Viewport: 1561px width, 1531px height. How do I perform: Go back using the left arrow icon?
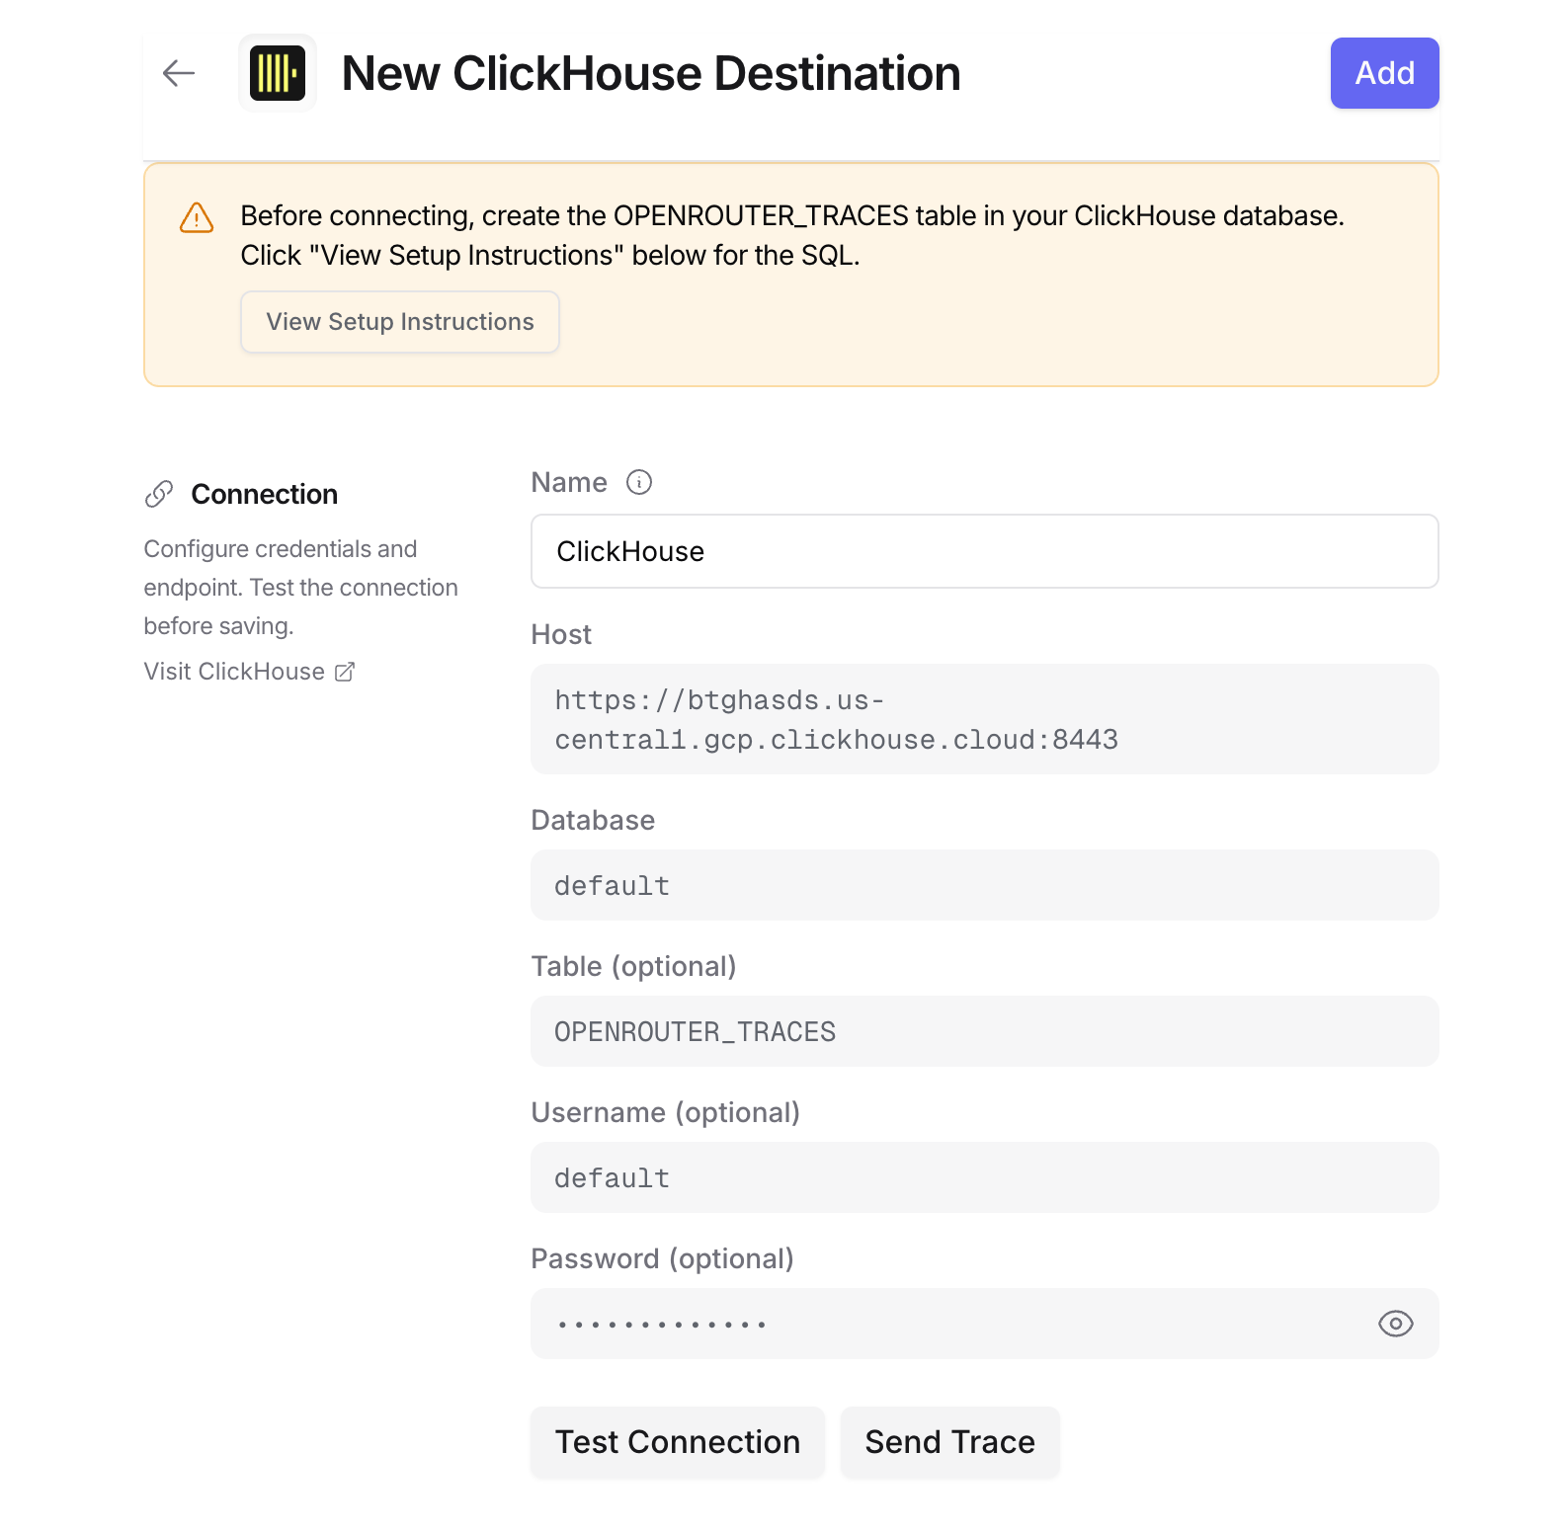coord(179,73)
